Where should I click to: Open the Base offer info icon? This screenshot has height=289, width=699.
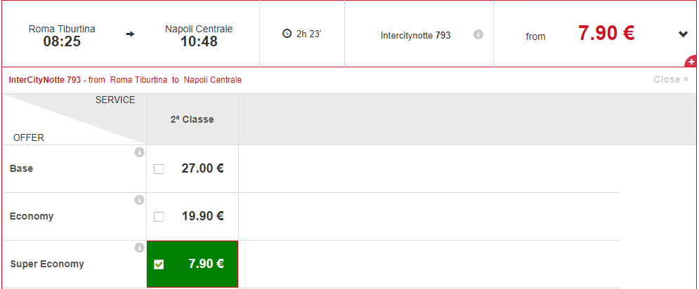click(x=140, y=152)
